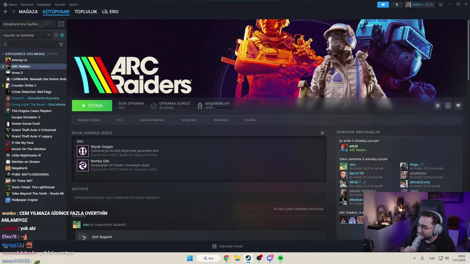
Task: Open Steam from the taskbar
Action: pyautogui.click(x=248, y=258)
